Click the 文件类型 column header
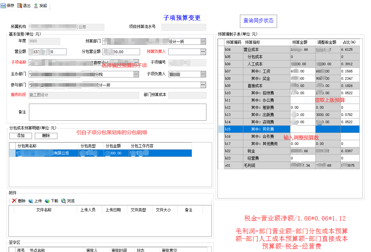371x252 pixels. 140,210
